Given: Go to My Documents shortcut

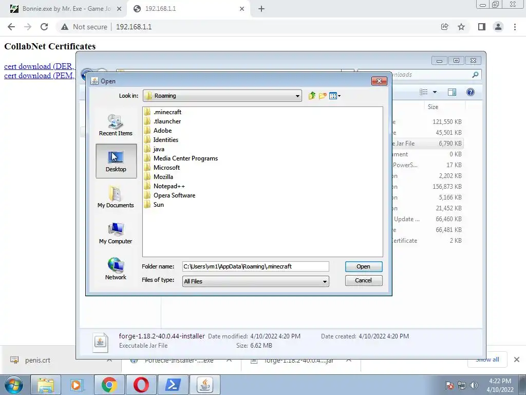Looking at the screenshot, I should [116, 197].
